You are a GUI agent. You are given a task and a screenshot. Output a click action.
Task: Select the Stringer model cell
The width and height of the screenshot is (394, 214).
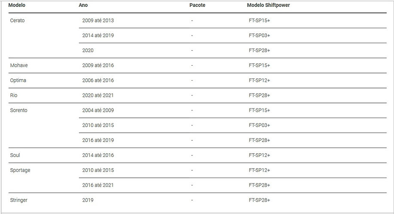pyautogui.click(x=18, y=200)
